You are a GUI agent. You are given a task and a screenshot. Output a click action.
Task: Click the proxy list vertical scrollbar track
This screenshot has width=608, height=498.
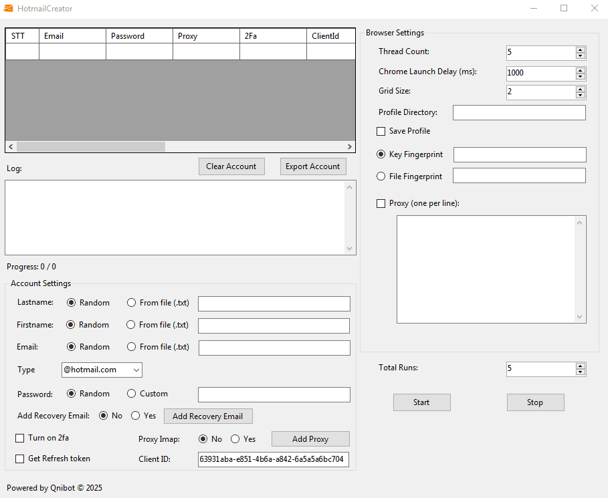579,269
